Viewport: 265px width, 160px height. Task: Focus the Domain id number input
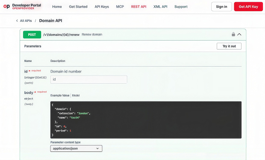[x=89, y=79]
